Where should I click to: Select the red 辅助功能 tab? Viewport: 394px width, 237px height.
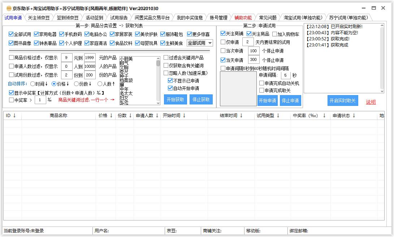point(243,18)
